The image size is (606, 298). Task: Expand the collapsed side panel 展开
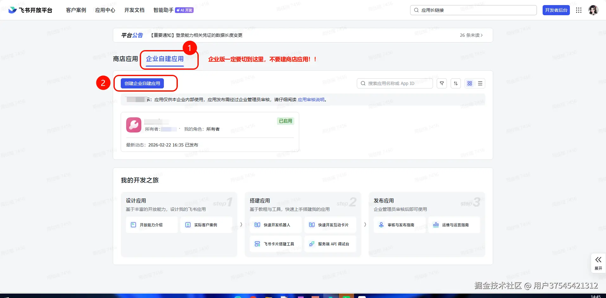coord(598,263)
